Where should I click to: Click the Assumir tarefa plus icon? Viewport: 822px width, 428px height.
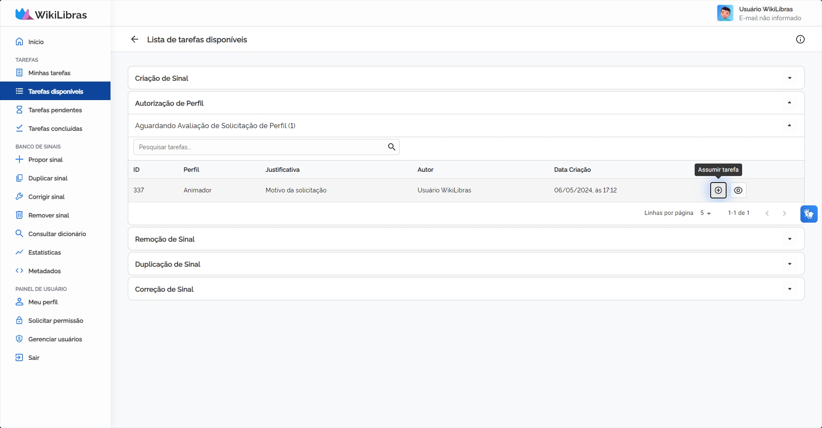tap(718, 190)
